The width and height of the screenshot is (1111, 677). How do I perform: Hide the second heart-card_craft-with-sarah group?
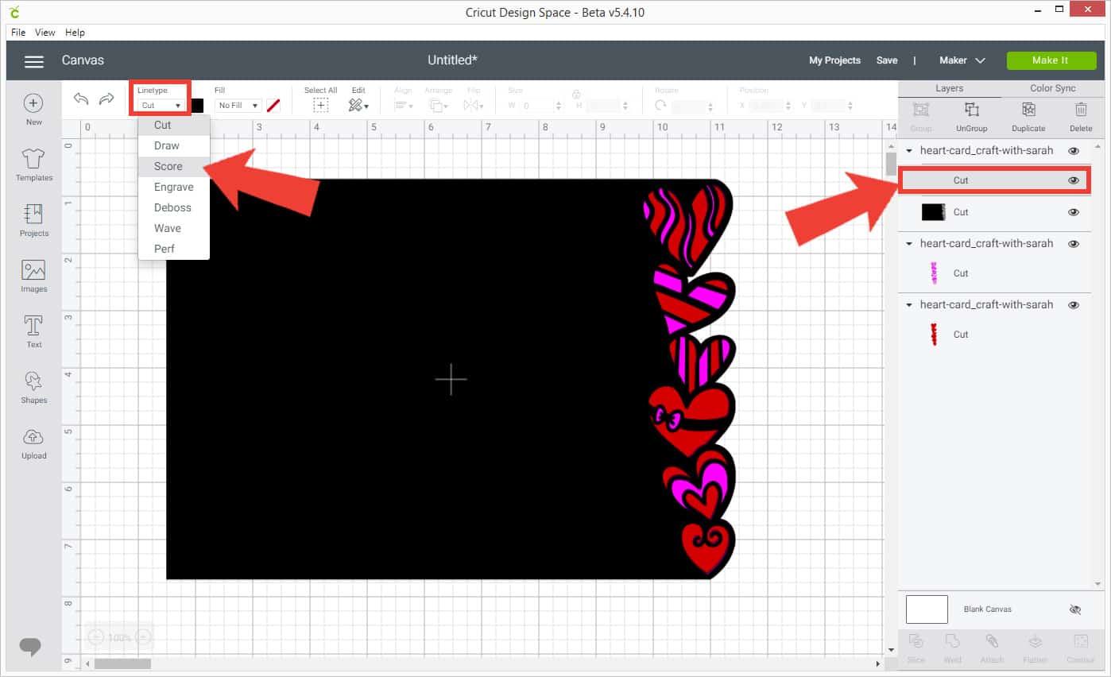point(1074,244)
